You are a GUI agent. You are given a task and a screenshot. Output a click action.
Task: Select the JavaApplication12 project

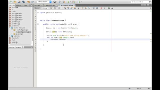(x=17, y=15)
